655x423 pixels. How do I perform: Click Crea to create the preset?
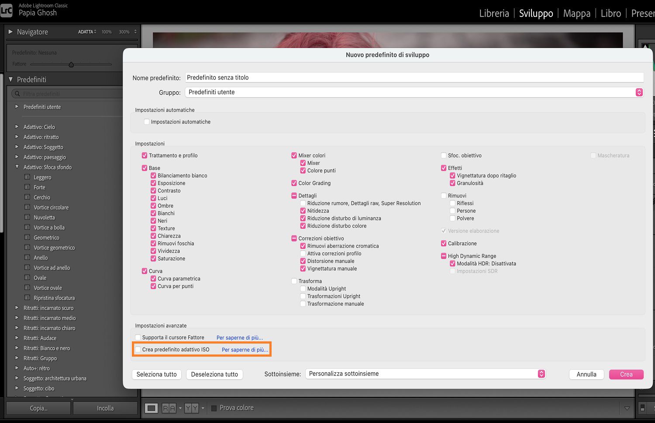click(x=626, y=374)
